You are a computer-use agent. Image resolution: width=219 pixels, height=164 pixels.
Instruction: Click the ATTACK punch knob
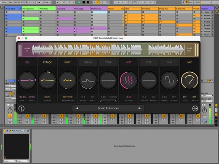click(x=47, y=80)
